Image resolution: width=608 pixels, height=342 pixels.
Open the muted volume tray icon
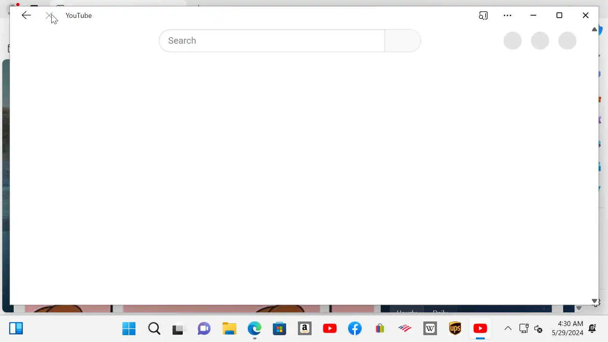[538, 329]
